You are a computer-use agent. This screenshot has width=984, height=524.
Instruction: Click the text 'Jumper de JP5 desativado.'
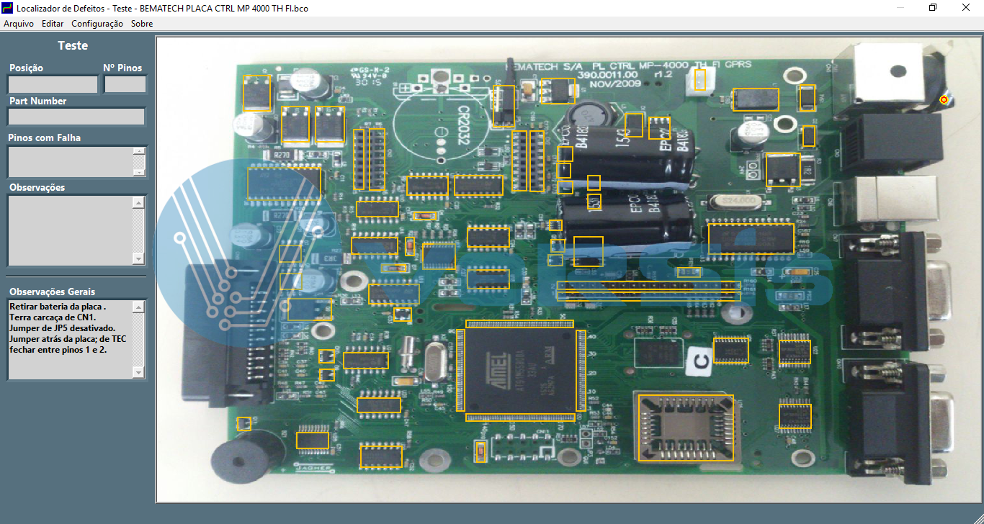pyautogui.click(x=63, y=328)
